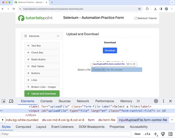Open DevTools settings gear
The height and width of the screenshot is (138, 175).
click(156, 101)
